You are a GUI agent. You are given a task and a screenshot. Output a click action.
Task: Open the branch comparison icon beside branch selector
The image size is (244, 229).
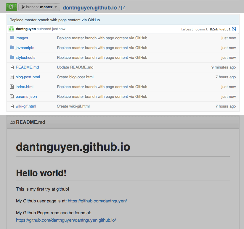point(11,7)
